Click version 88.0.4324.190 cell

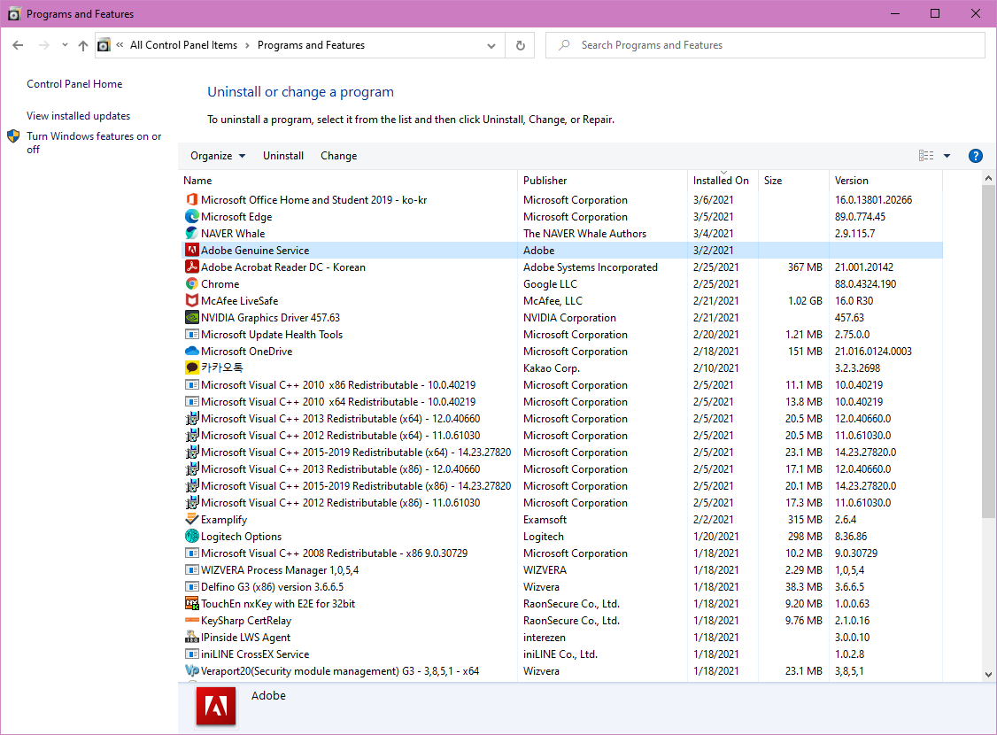pos(865,284)
